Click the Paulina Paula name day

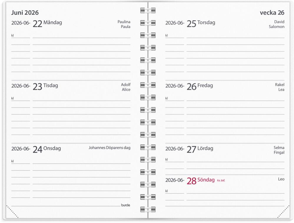click(124, 24)
